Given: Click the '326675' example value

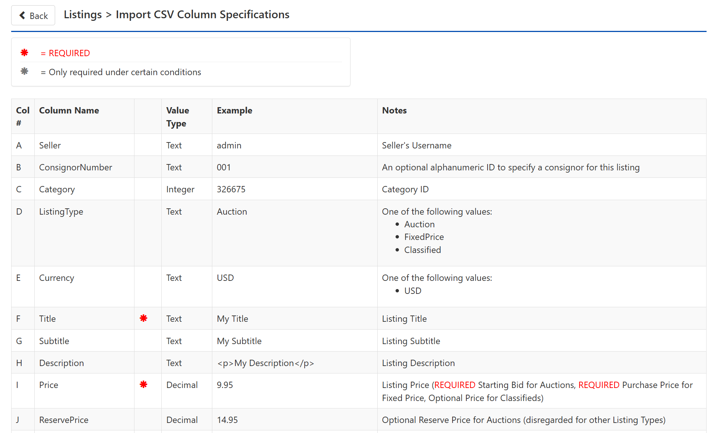Looking at the screenshot, I should coord(231,189).
